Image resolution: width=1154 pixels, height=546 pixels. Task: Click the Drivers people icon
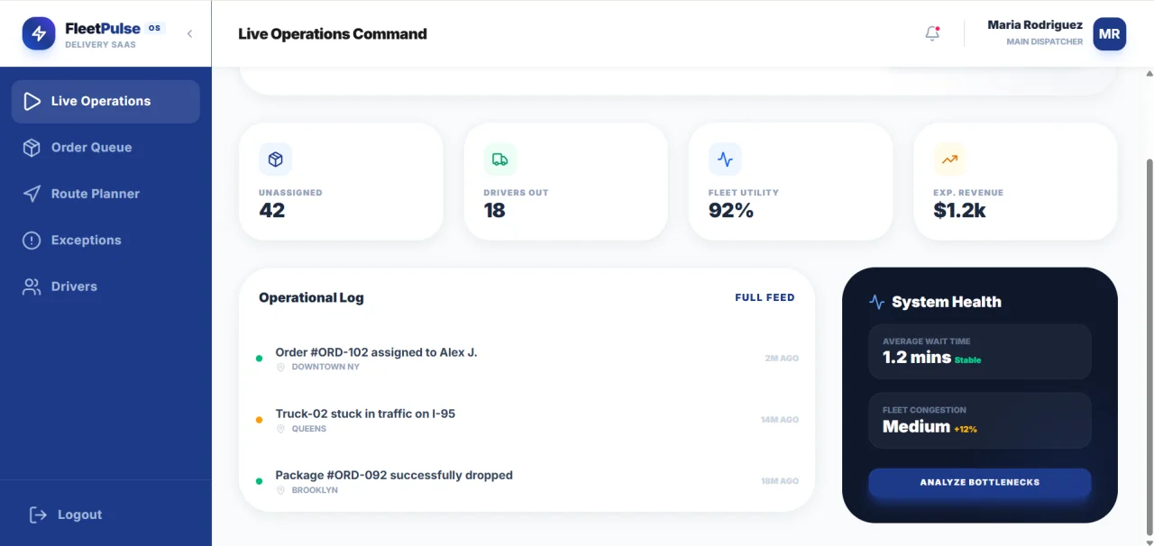coord(32,287)
